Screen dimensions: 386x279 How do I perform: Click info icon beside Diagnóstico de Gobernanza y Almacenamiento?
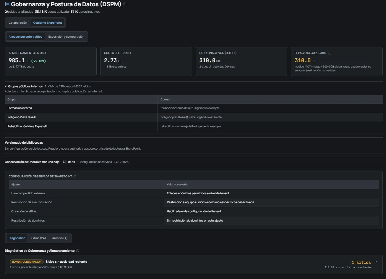(x=77, y=251)
